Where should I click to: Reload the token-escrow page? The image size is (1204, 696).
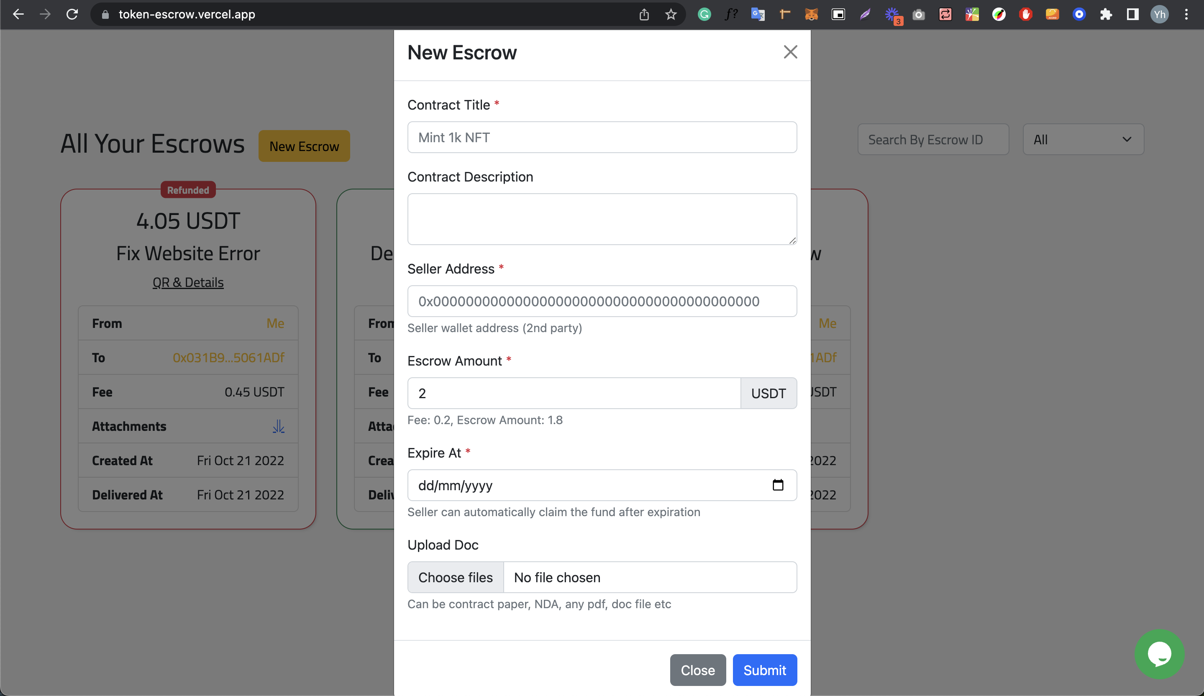pos(72,14)
